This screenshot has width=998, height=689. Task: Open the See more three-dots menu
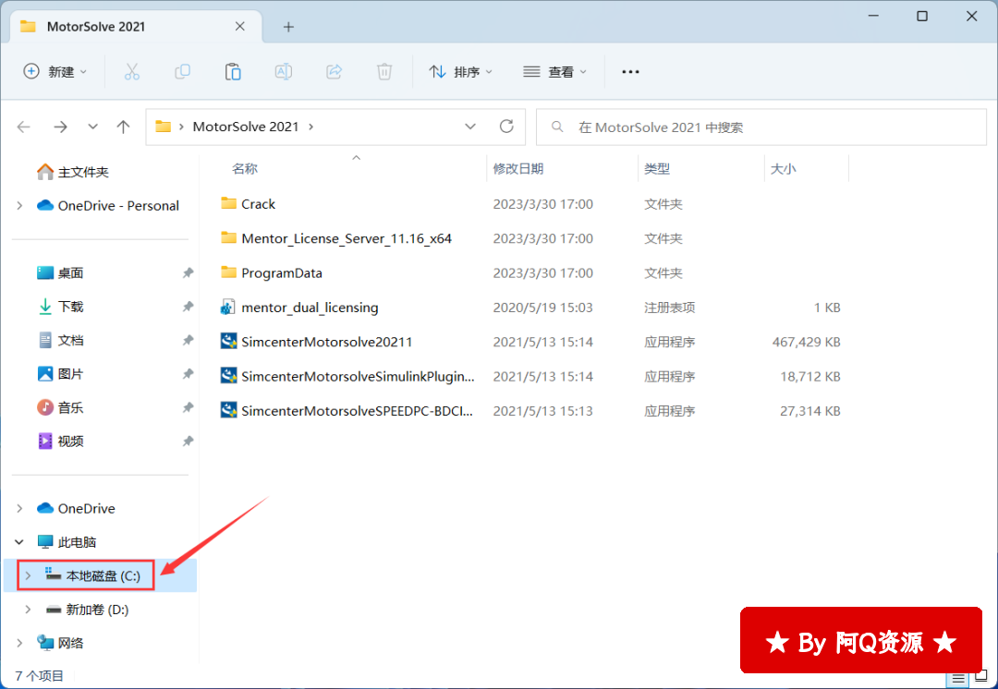630,72
